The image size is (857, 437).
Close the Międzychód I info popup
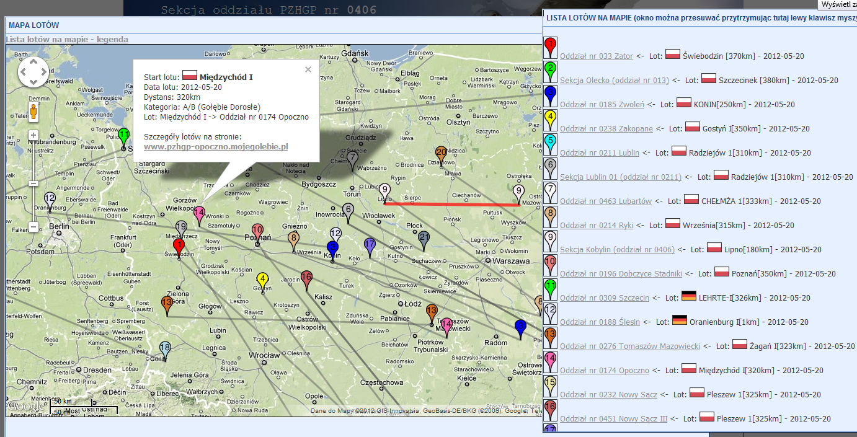click(308, 69)
